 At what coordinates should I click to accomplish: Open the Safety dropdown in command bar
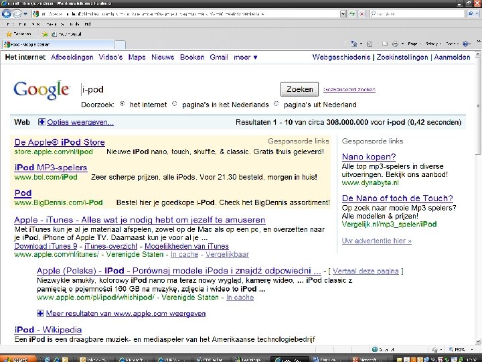pos(433,44)
